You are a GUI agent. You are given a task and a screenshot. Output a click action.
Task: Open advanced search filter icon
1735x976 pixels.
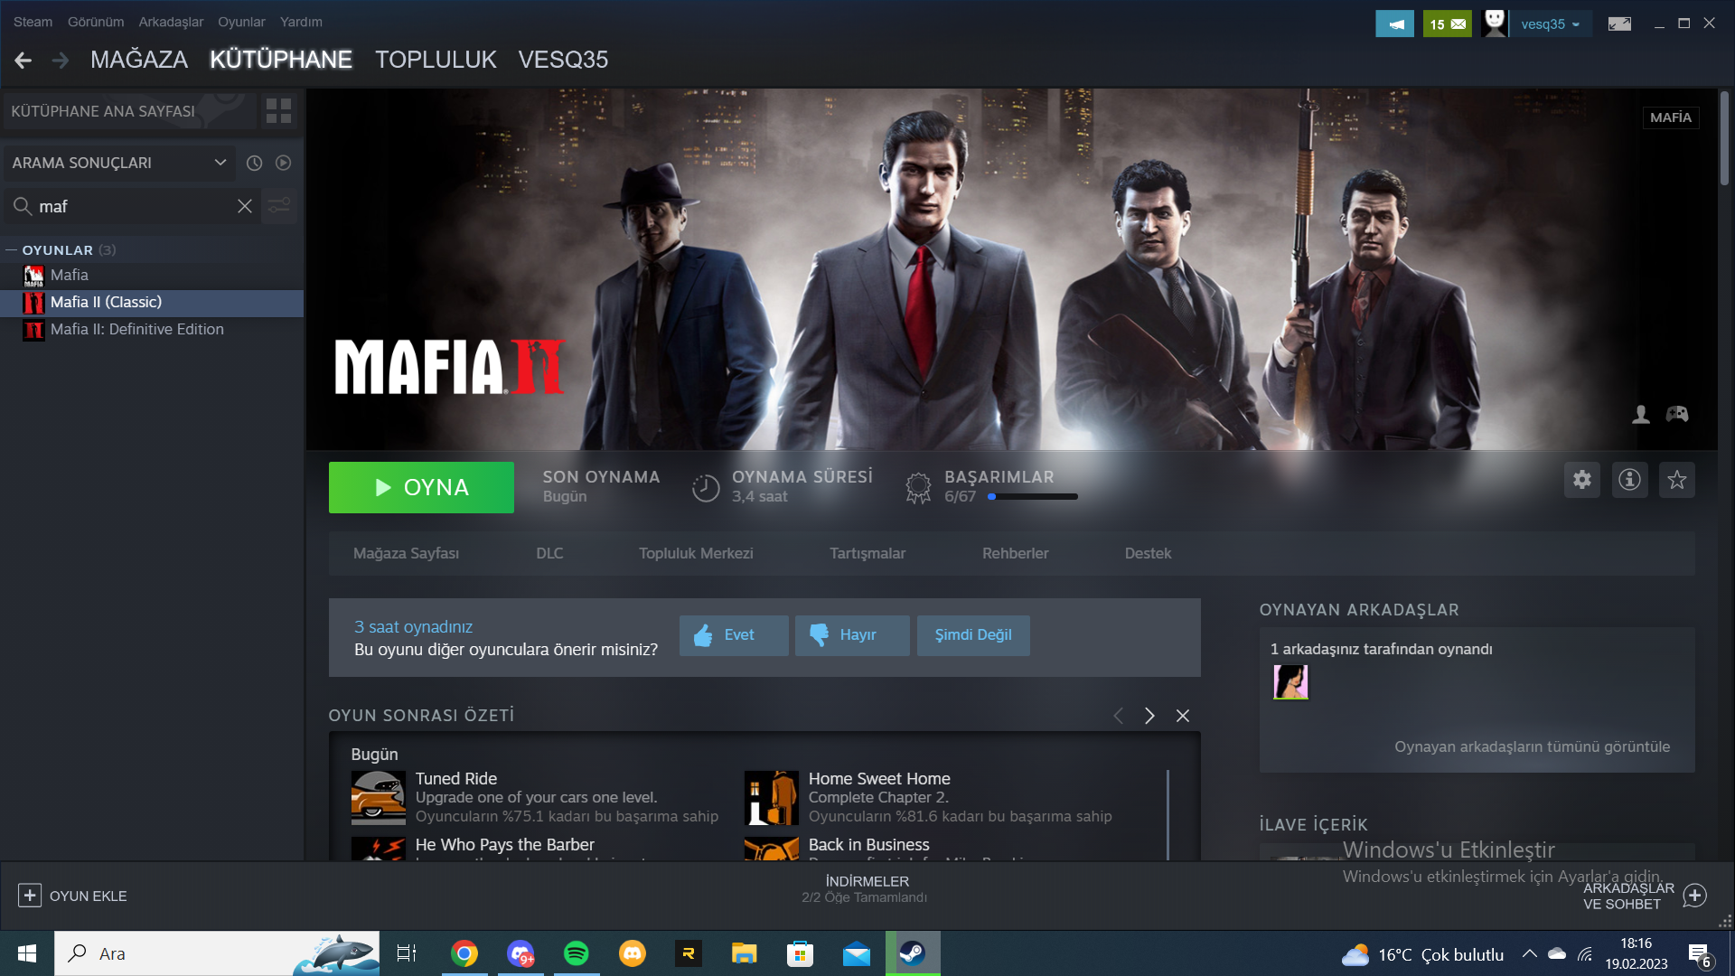[x=279, y=206]
